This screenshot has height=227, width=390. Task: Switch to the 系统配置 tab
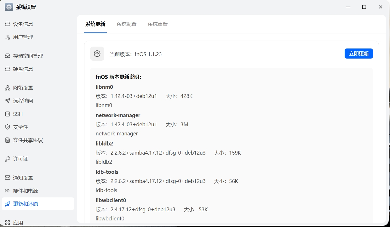(x=127, y=24)
